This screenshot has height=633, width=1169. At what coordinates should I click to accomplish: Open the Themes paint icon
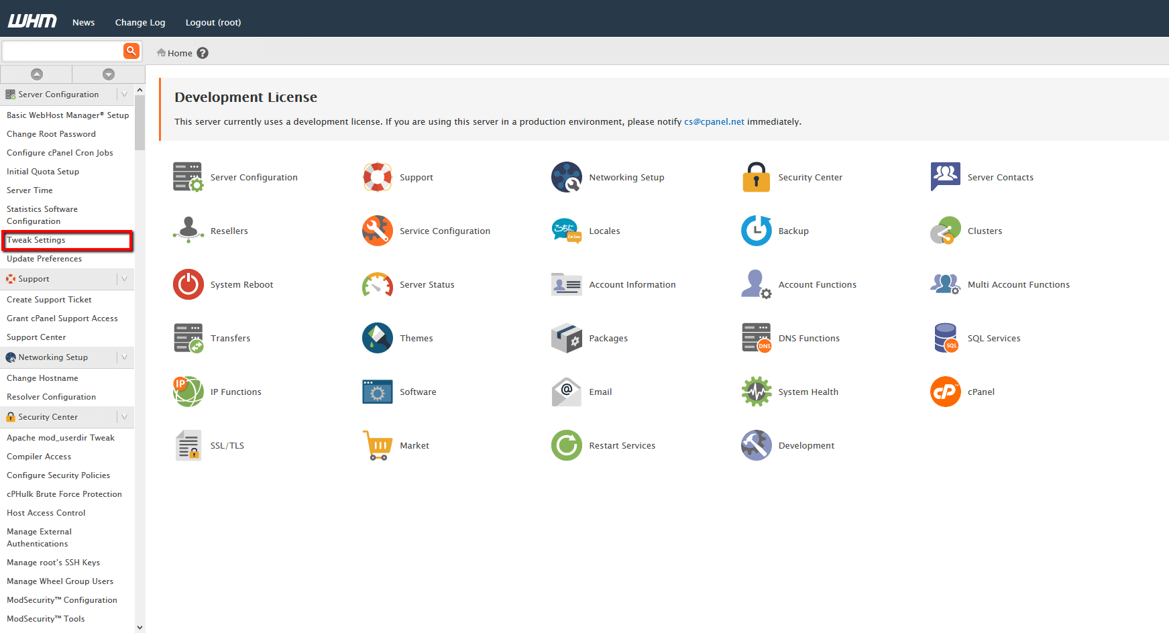tap(378, 338)
